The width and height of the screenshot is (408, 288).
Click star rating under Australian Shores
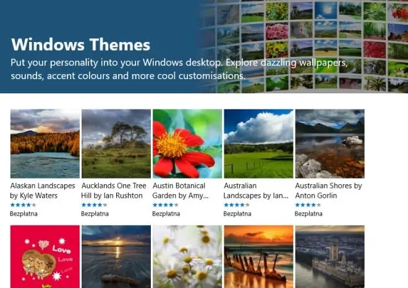point(308,205)
